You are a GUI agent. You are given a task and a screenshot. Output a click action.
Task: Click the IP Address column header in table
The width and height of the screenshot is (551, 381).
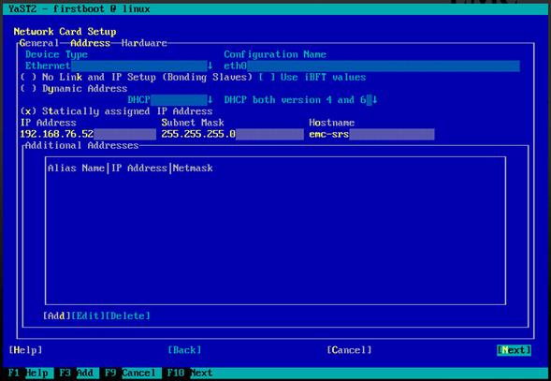pos(139,169)
